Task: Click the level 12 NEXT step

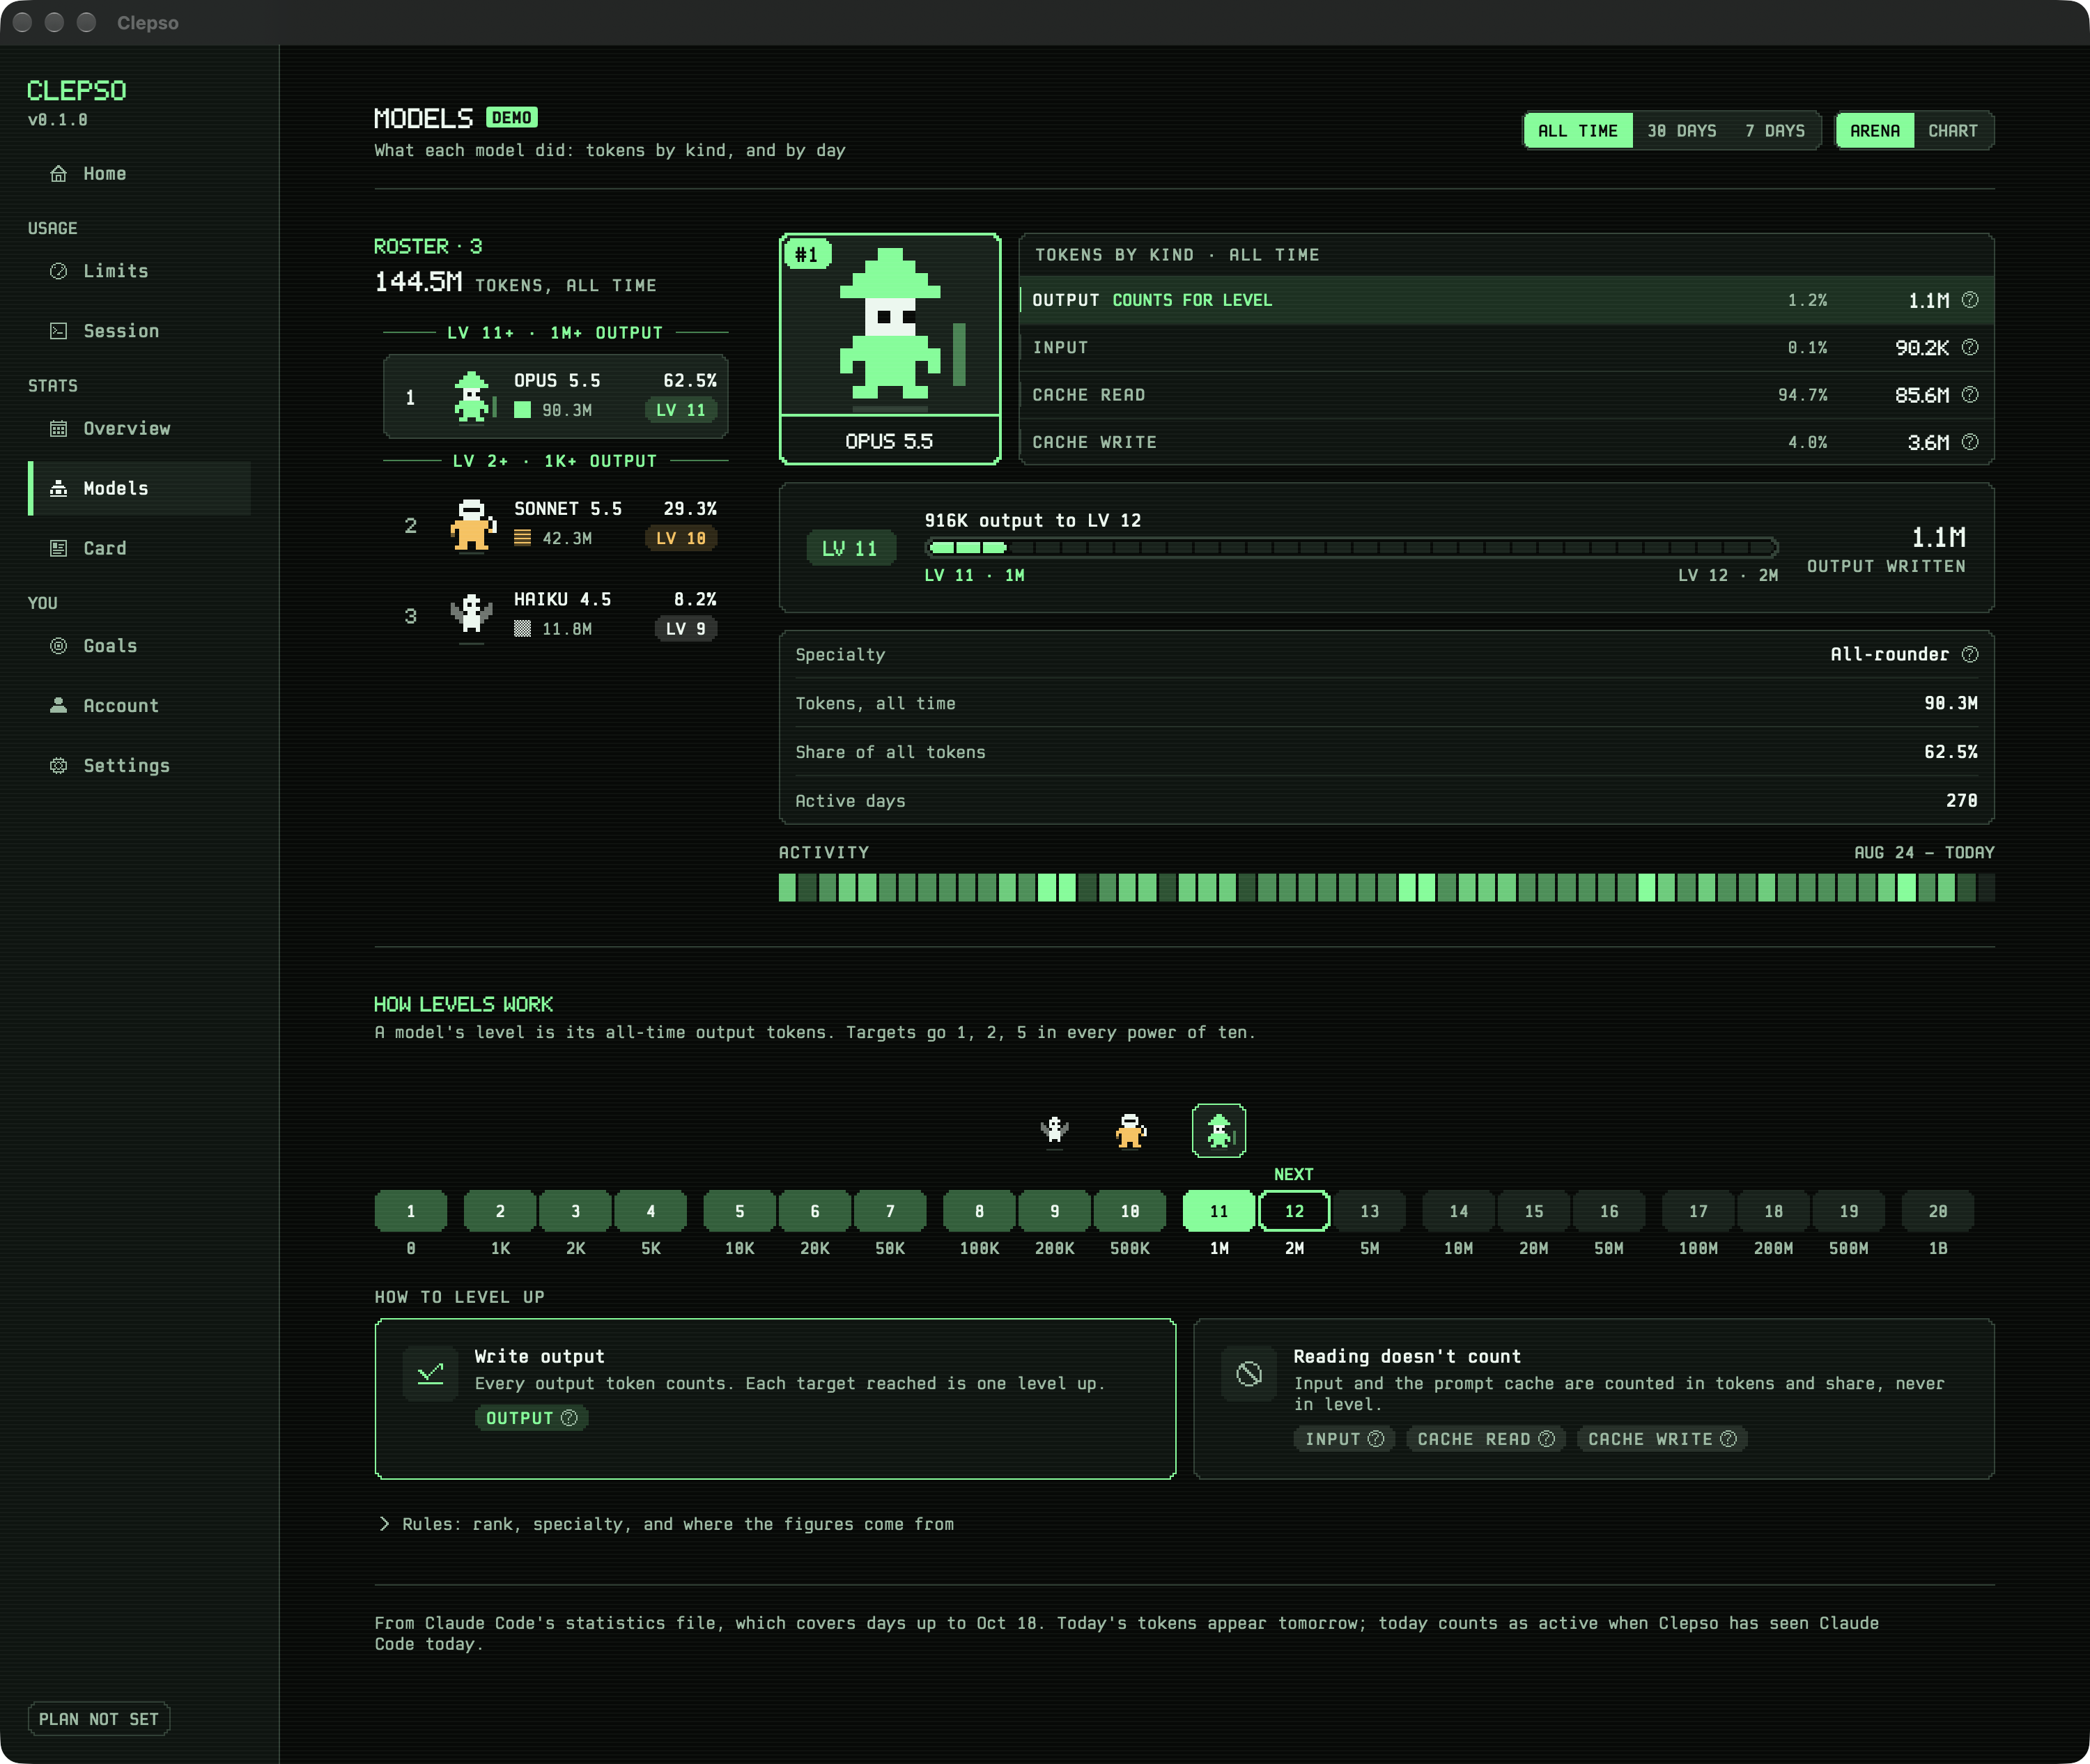Action: pos(1294,1211)
